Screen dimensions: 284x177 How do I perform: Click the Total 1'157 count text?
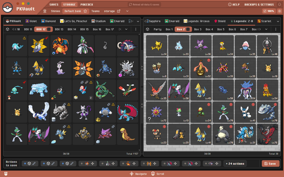(132, 154)
